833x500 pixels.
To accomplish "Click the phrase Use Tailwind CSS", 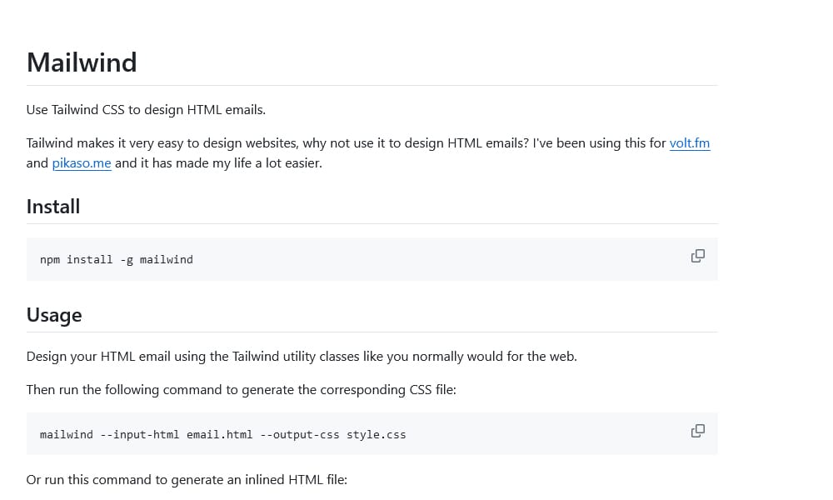I will [75, 109].
